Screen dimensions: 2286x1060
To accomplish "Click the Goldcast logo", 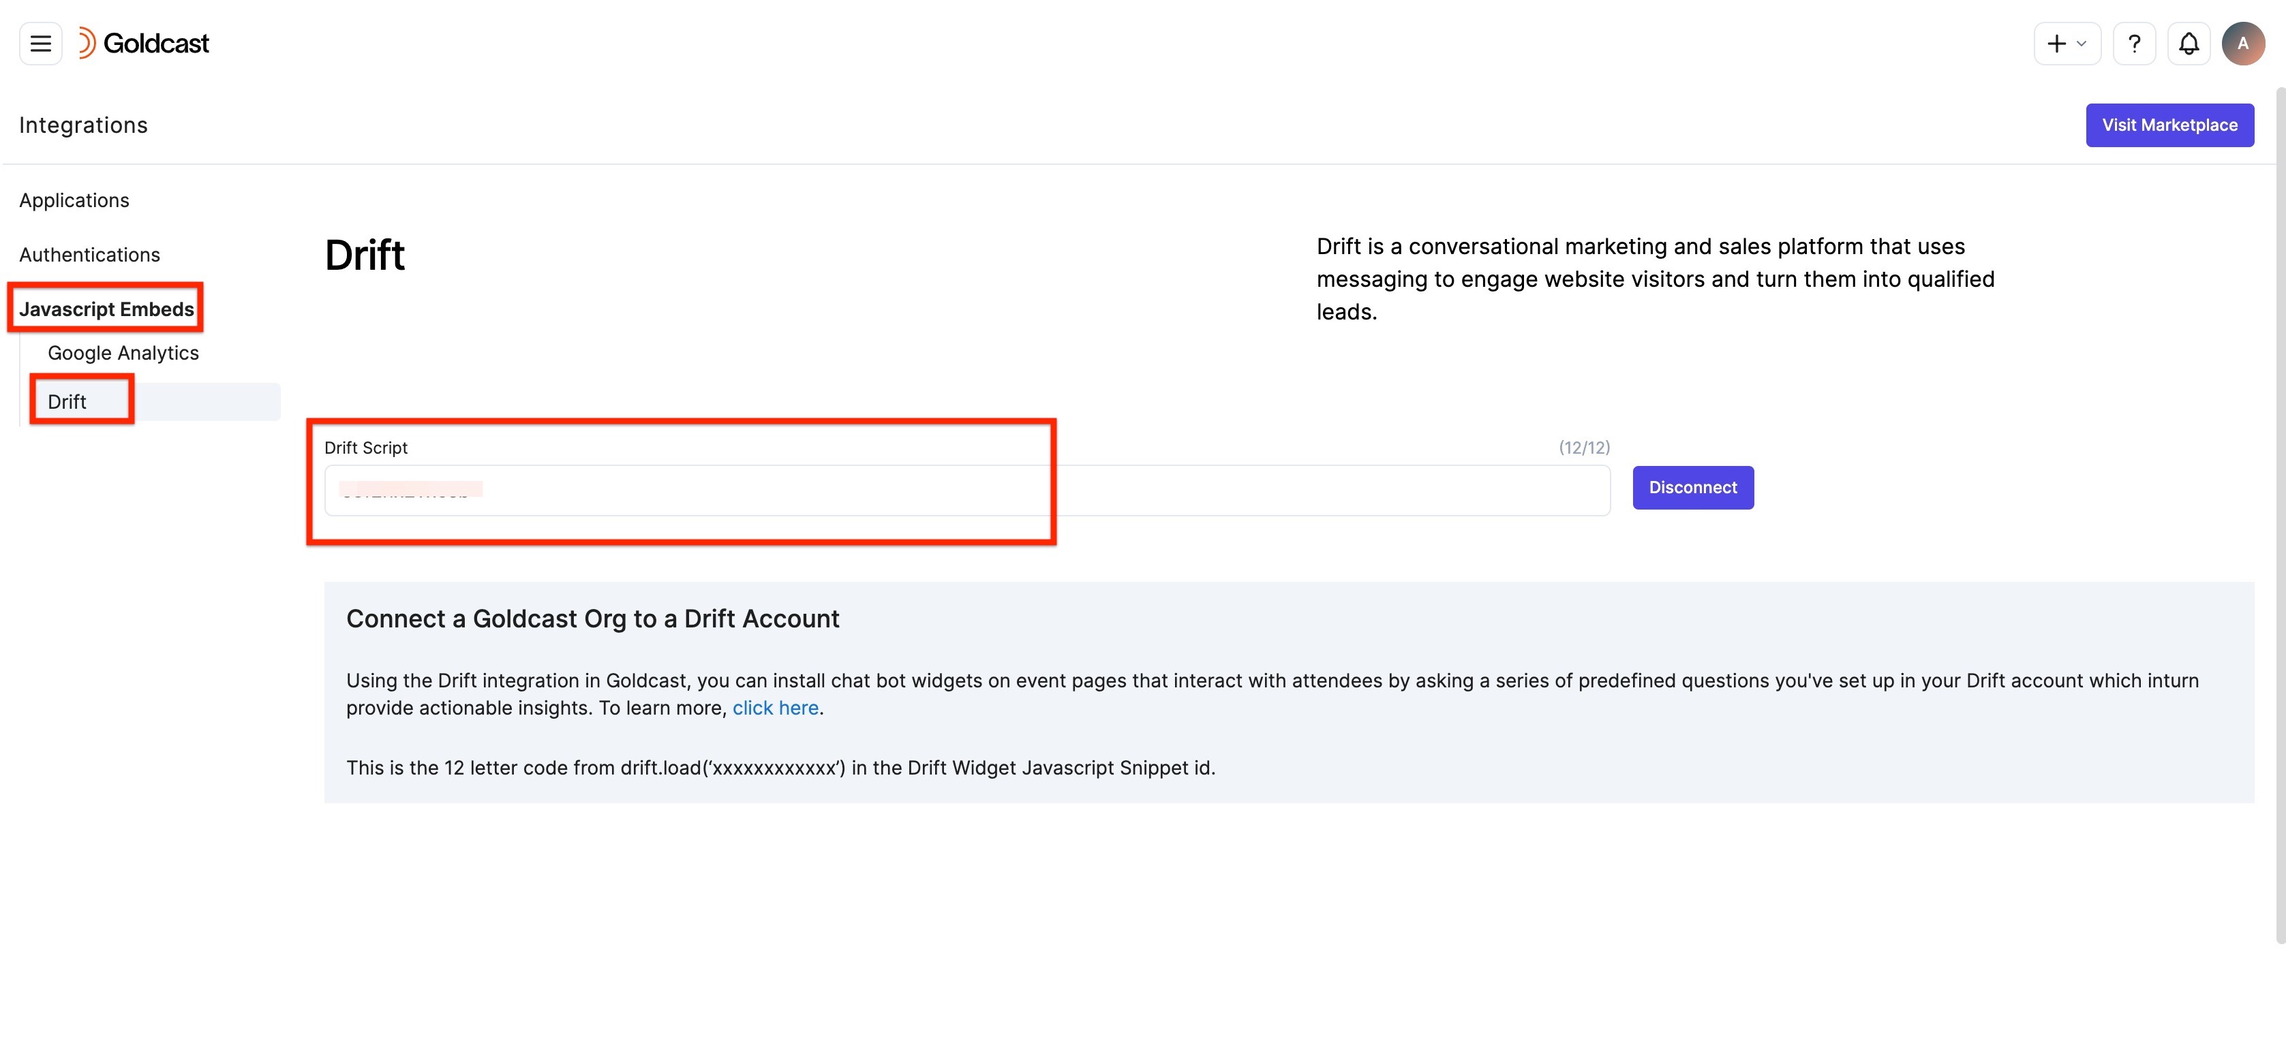I will (x=144, y=44).
